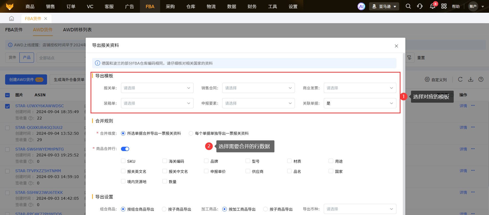Open the 关联单据 dropdown
This screenshot has height=215, width=489.
tap(360, 103)
